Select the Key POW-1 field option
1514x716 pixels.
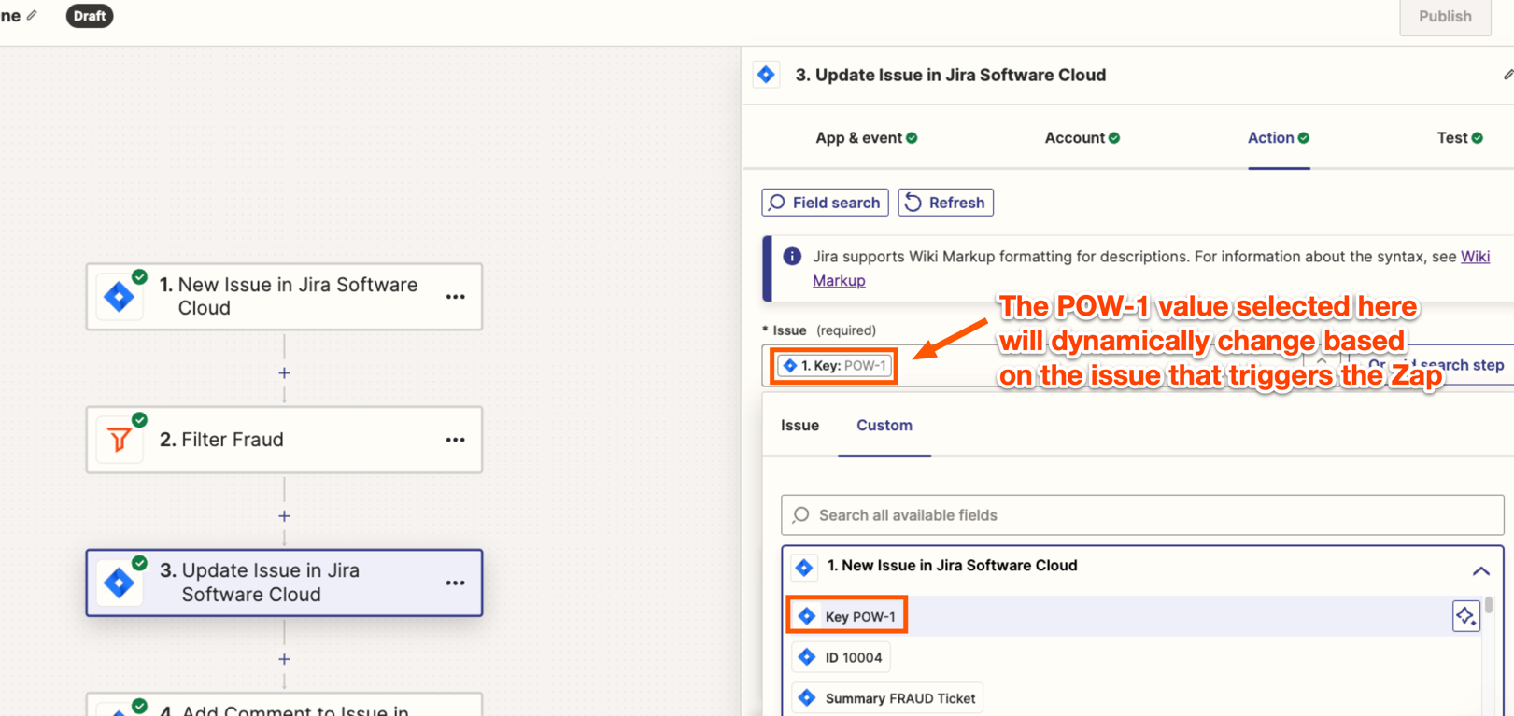(846, 616)
